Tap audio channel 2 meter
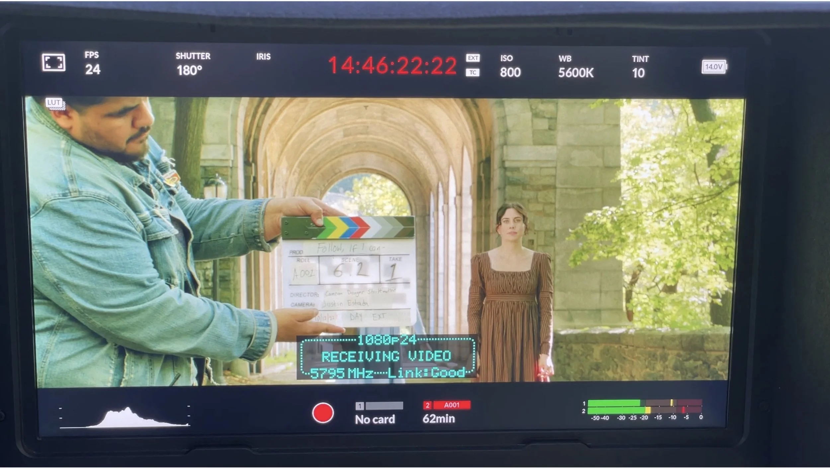 [x=644, y=411]
